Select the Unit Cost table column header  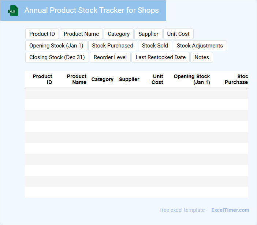pyautogui.click(x=158, y=79)
